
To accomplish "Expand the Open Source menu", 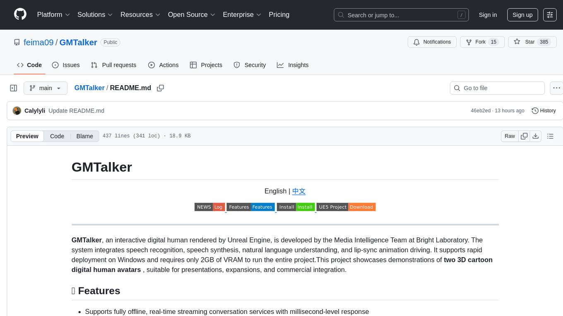I will [191, 14].
